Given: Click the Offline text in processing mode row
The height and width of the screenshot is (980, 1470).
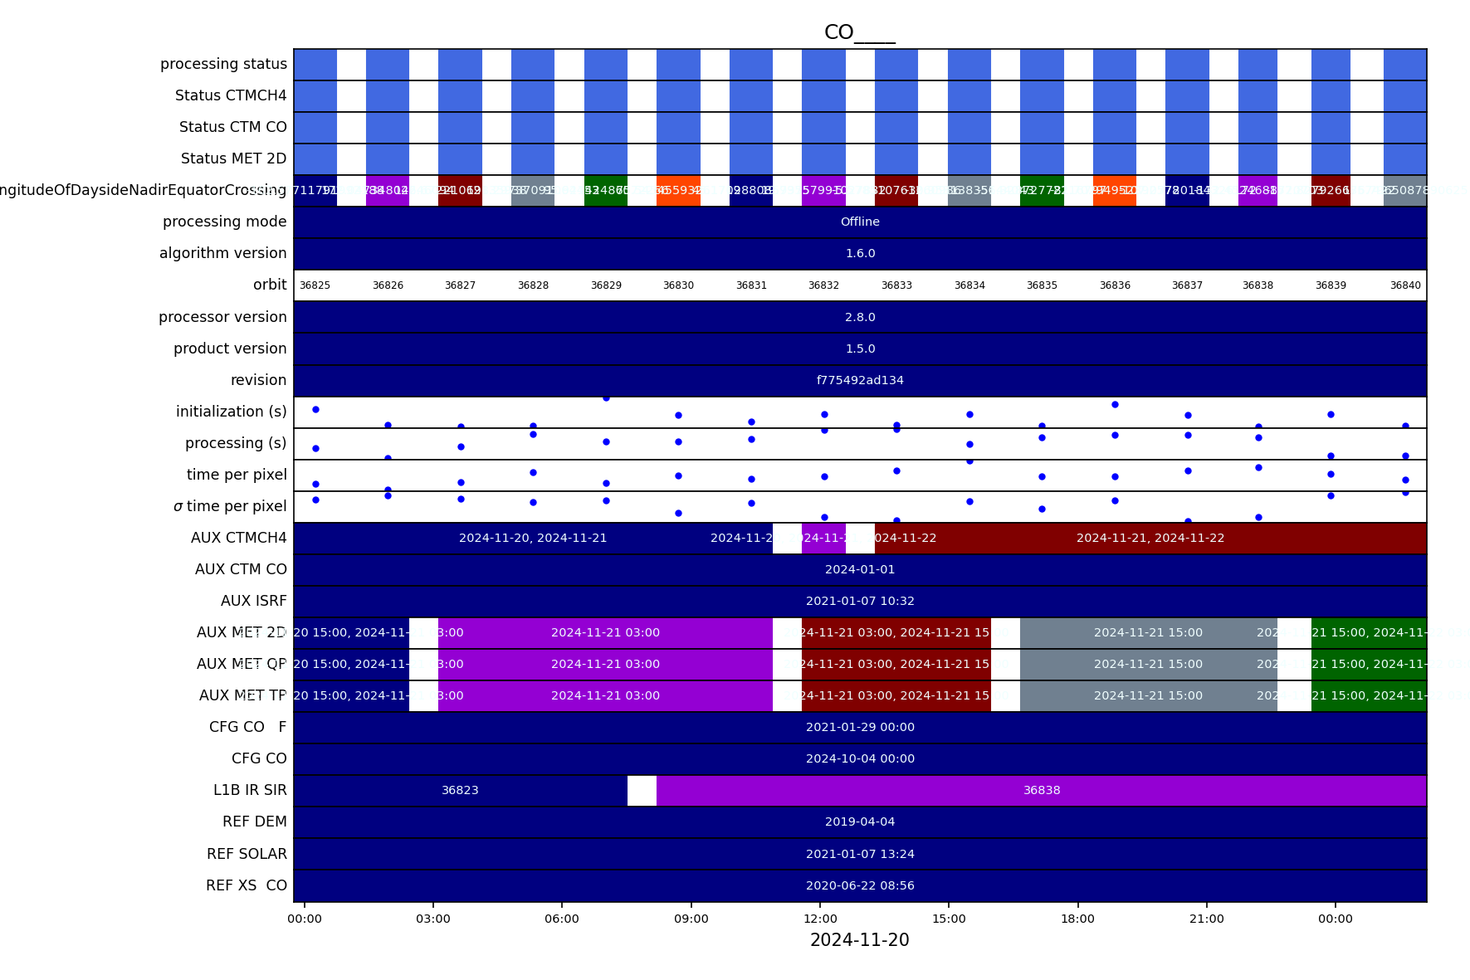Looking at the screenshot, I should (x=859, y=222).
